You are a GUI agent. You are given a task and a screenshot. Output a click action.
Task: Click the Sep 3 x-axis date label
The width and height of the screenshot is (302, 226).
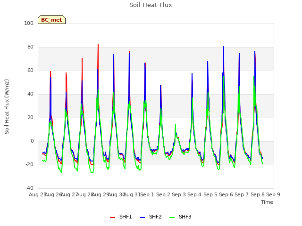[x=179, y=194]
